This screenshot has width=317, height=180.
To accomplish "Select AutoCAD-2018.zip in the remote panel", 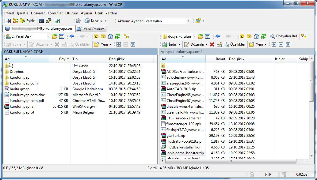I will click(x=181, y=89).
